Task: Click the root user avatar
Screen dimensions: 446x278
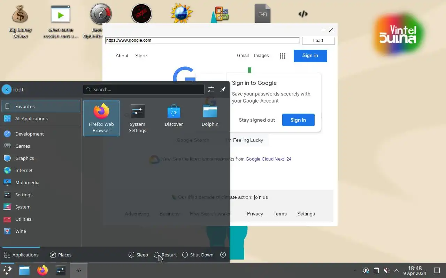Action: [7, 89]
